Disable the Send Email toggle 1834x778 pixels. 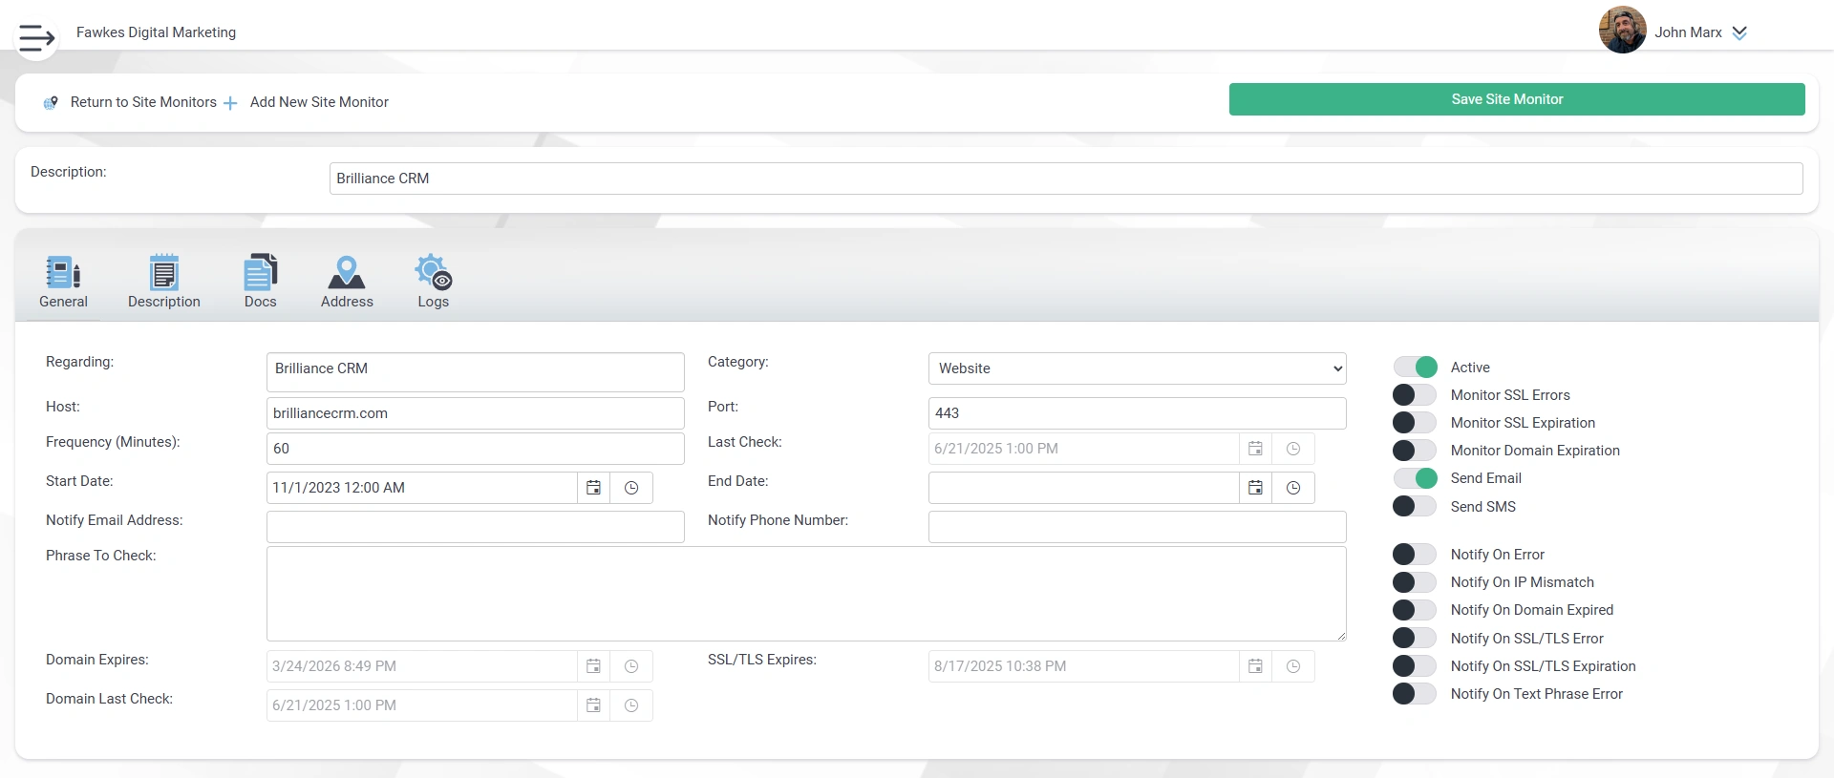pos(1415,478)
